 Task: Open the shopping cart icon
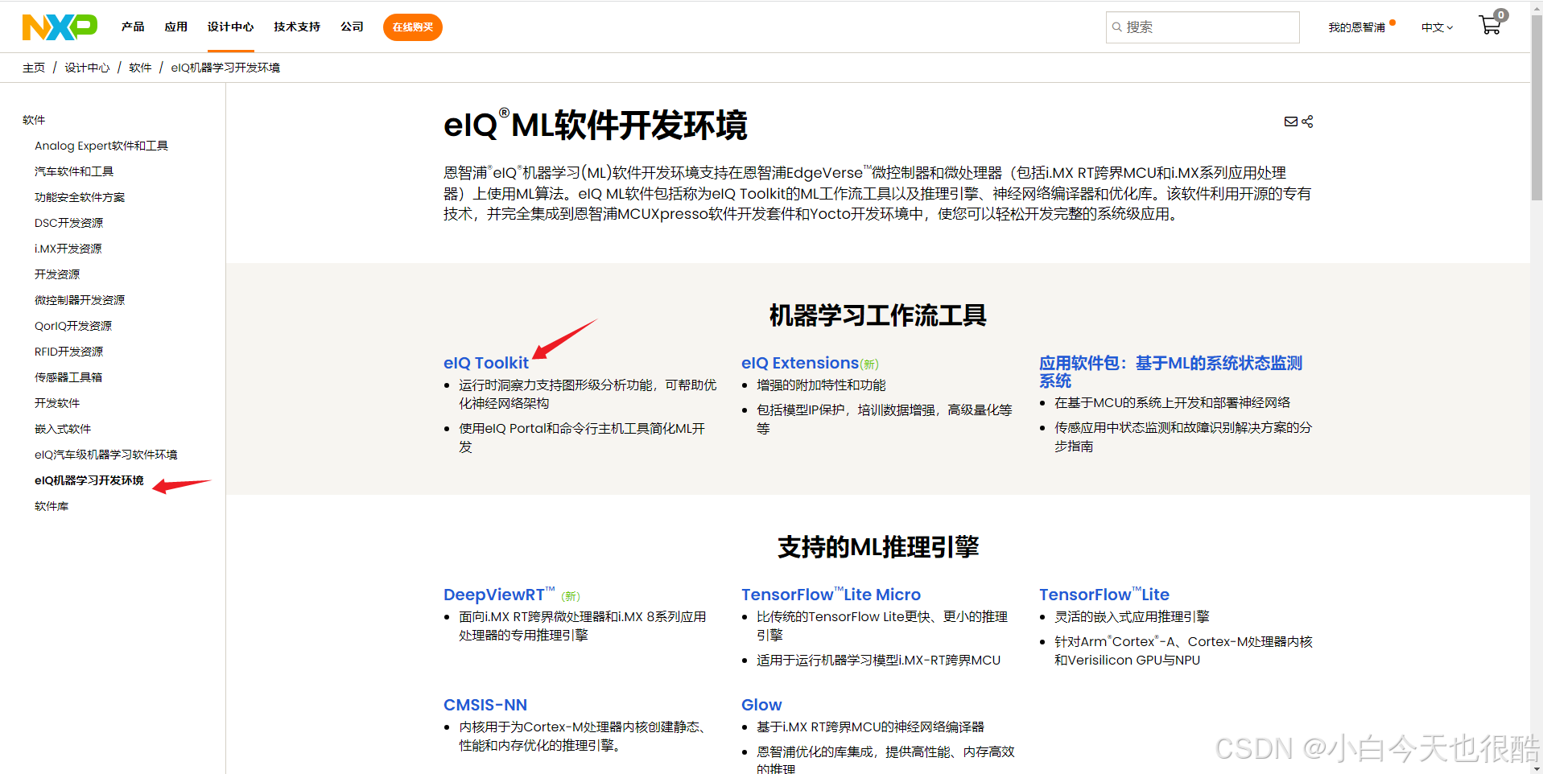[1490, 26]
